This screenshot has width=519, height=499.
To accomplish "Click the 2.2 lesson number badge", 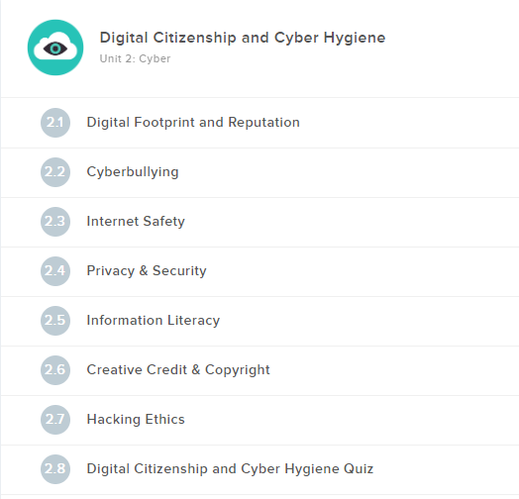I will click(x=55, y=172).
